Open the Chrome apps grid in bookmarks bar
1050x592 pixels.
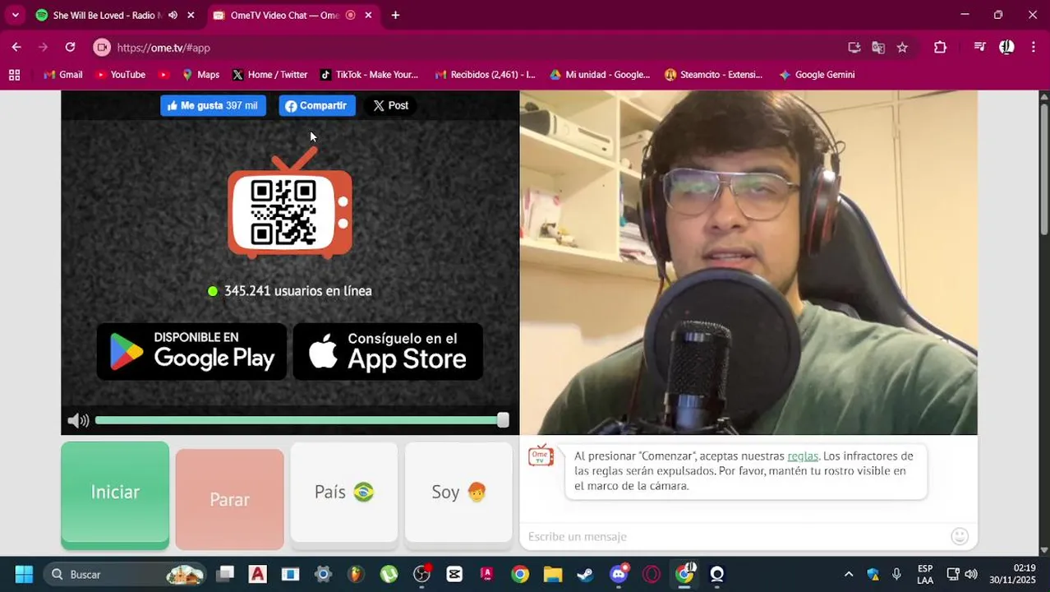14,75
